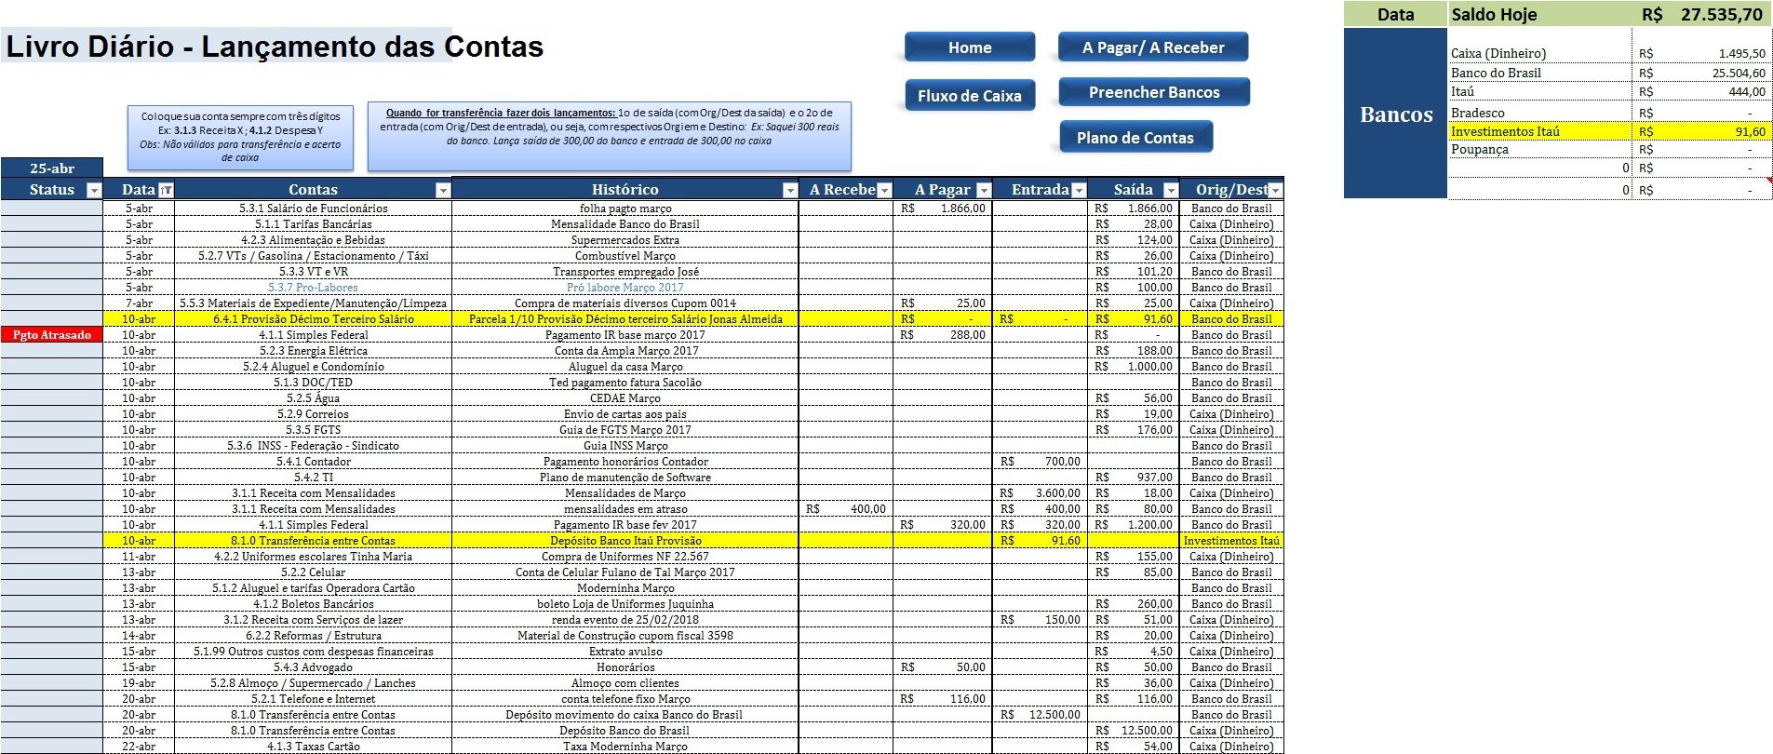Screen dimensions: 1773x754
Task: Select the 'Aluguel da casa Março' history cell
Action: tap(625, 367)
